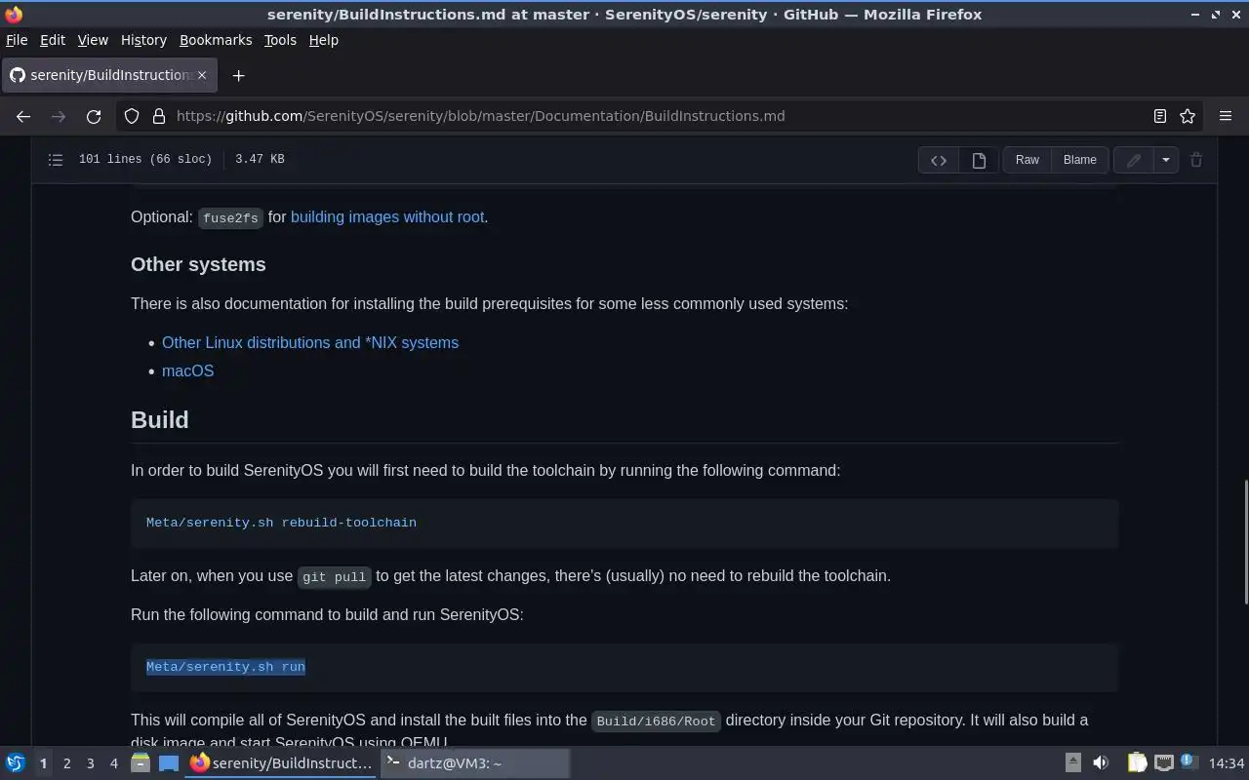Click the show desktop taskbar icon
Image resolution: width=1249 pixels, height=780 pixels.
coord(169,763)
